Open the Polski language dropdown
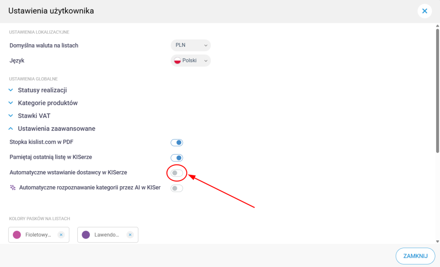This screenshot has height=267, width=440. click(x=191, y=61)
